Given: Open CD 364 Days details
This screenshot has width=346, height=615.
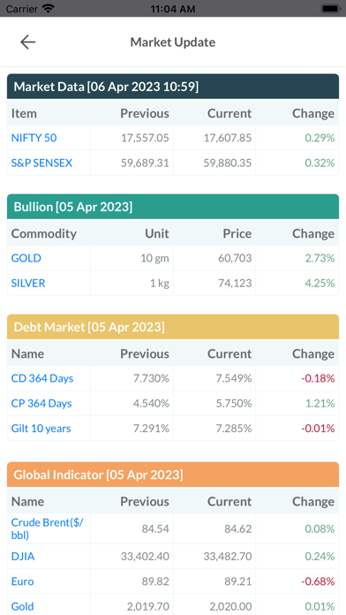Looking at the screenshot, I should (42, 378).
